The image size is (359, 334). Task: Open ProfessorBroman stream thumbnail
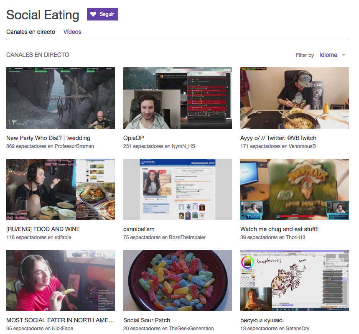click(61, 98)
